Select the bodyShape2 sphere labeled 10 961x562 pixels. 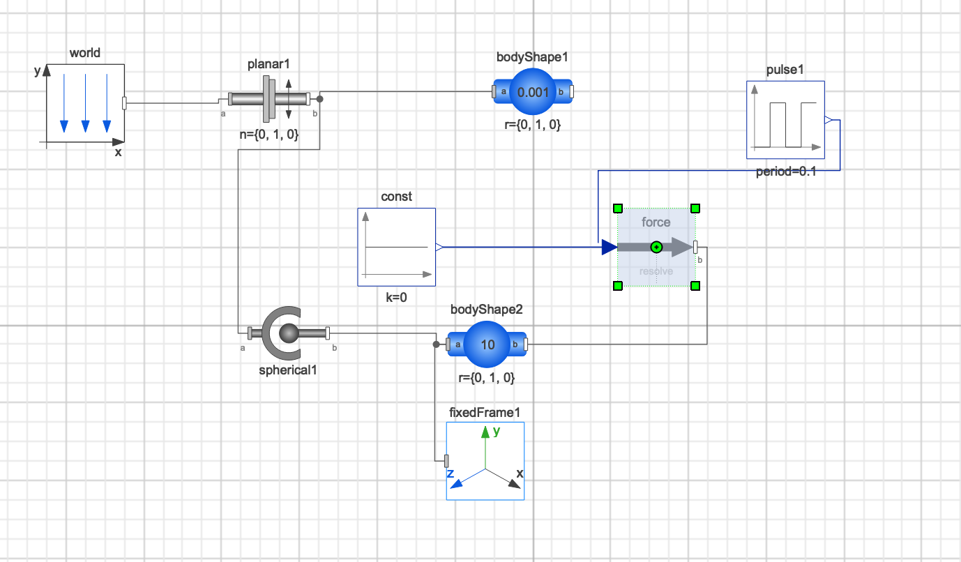[487, 344]
